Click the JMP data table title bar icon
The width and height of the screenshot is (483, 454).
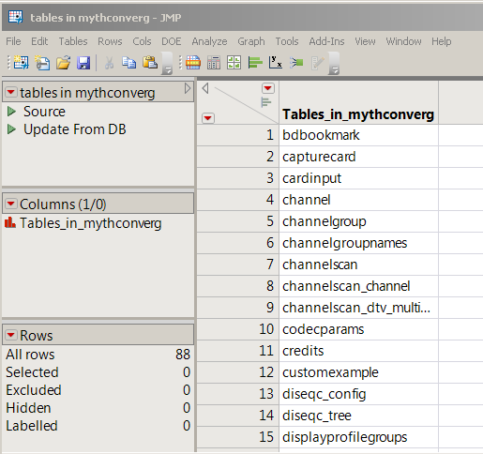[x=15, y=17]
